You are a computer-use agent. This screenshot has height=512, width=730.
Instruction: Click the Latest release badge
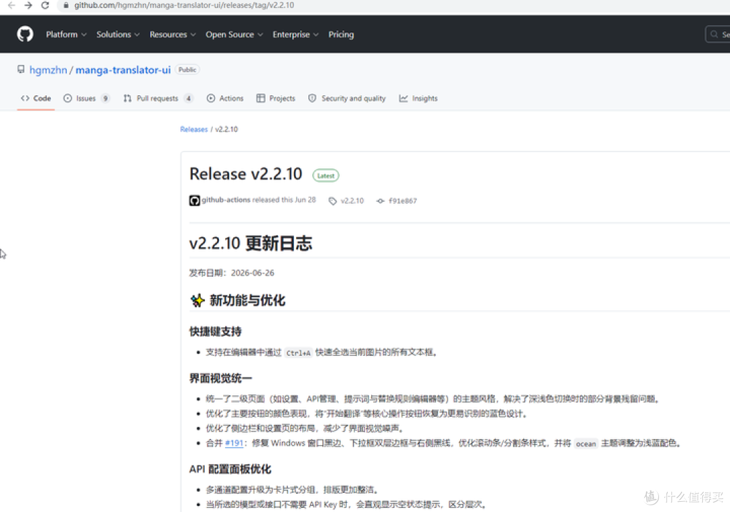click(x=326, y=176)
